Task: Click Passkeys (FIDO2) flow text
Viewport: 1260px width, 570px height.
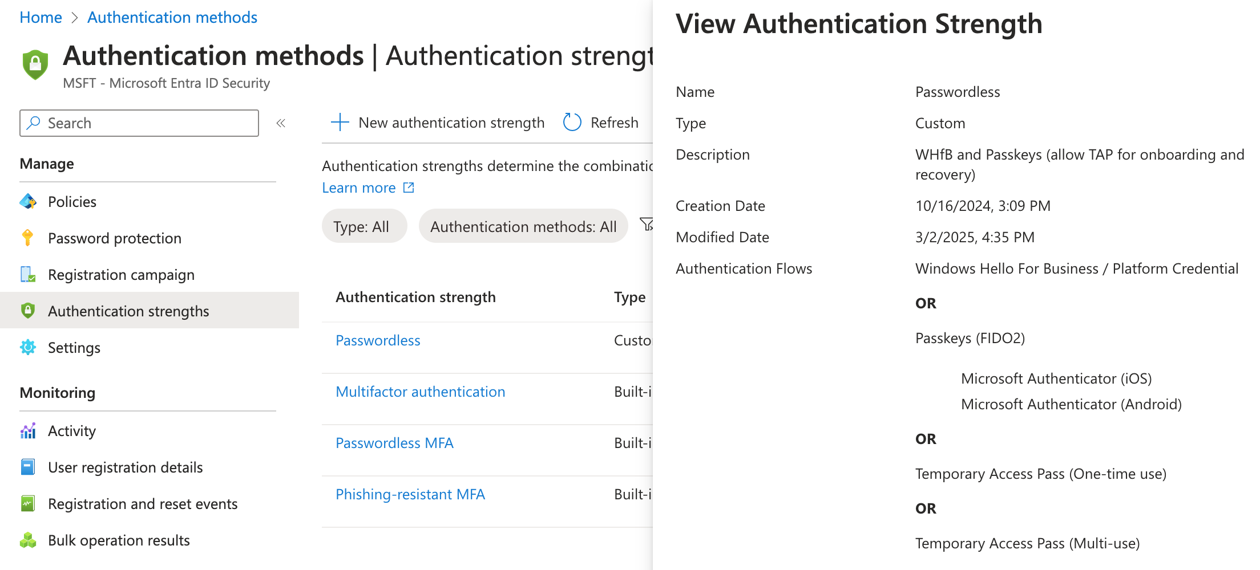Action: 970,338
